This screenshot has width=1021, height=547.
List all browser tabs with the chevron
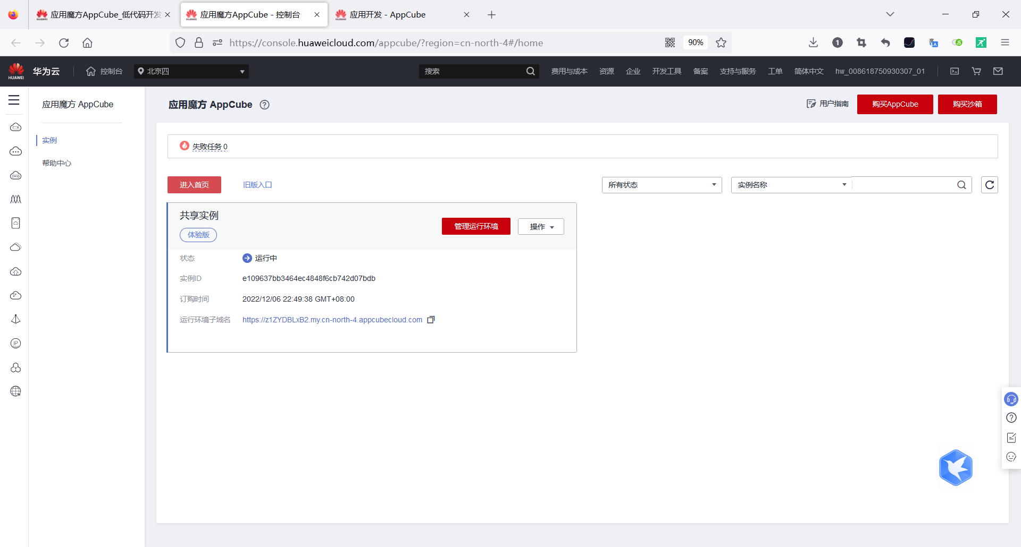[x=890, y=14]
